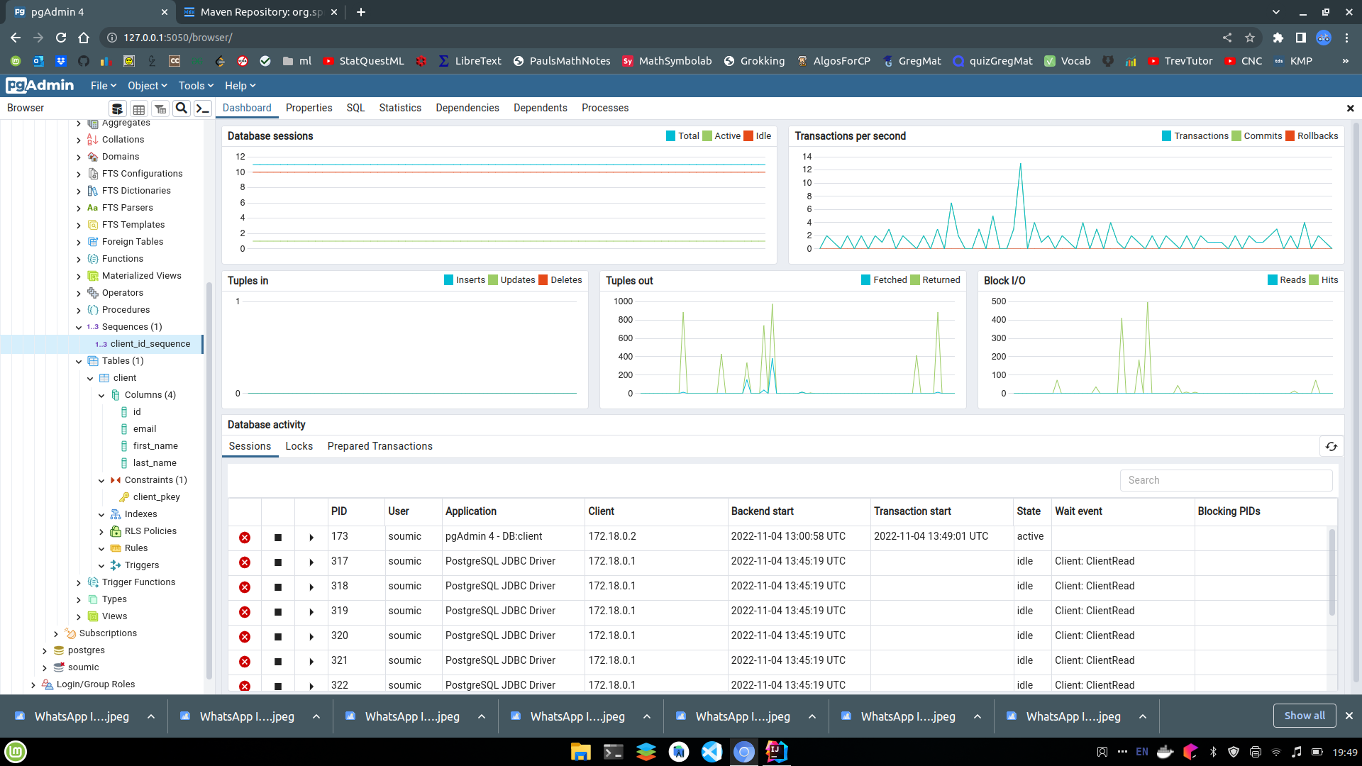Viewport: 1362px width, 766px height.
Task: Click the Rollbacks legend color swatch
Action: click(x=1290, y=136)
